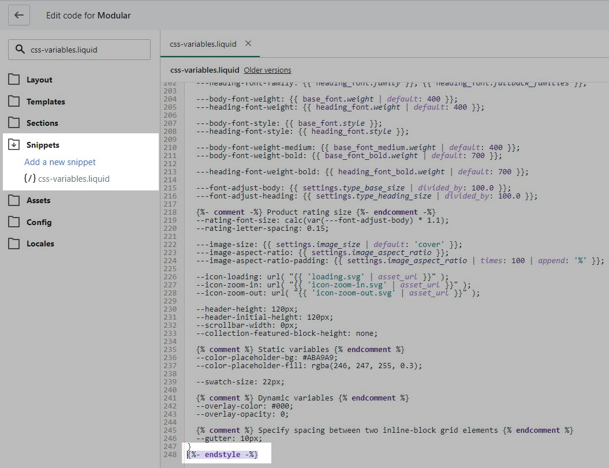609x468 pixels.
Task: Click the --overlay-opacity: 0 line
Action: (x=242, y=414)
